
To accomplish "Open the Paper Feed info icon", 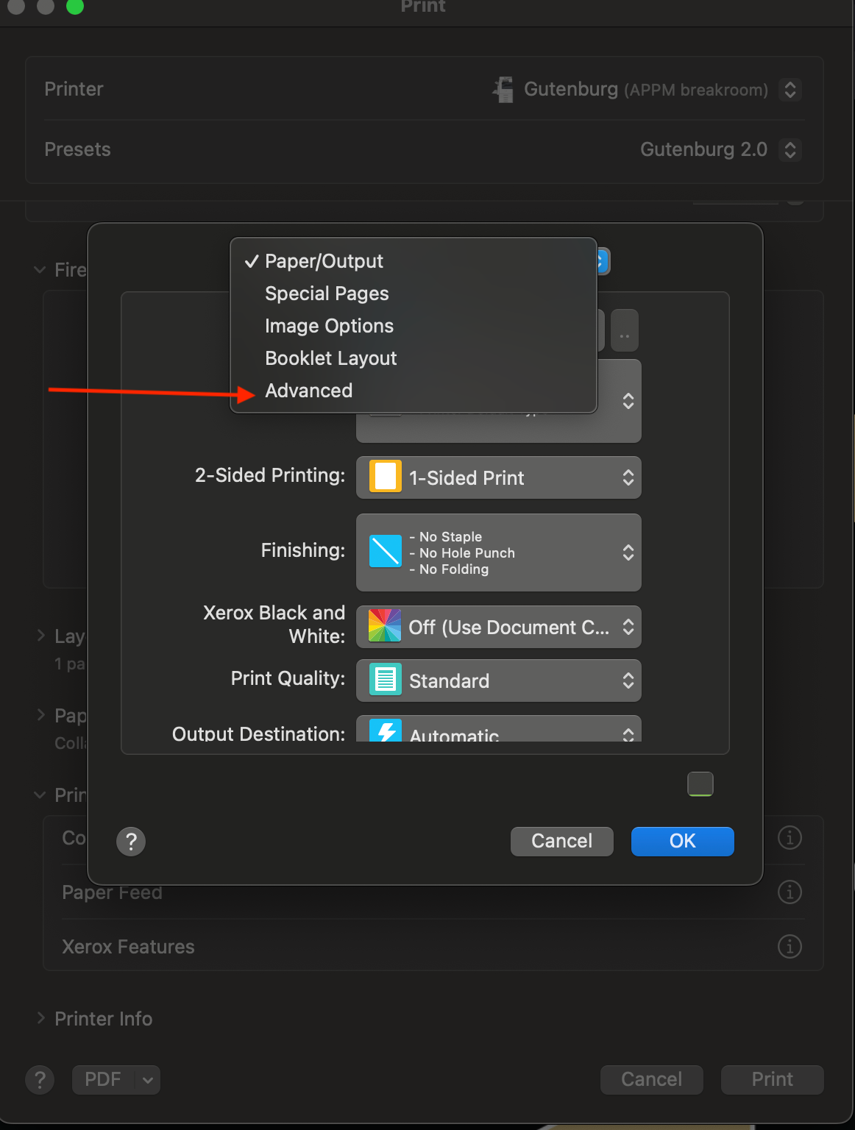I will pyautogui.click(x=790, y=892).
